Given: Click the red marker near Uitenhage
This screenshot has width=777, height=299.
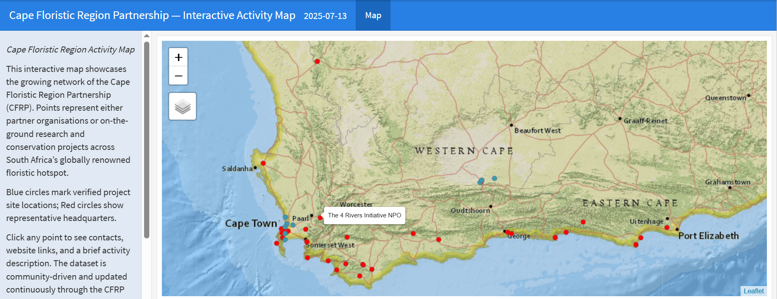Looking at the screenshot, I should pyautogui.click(x=667, y=227).
